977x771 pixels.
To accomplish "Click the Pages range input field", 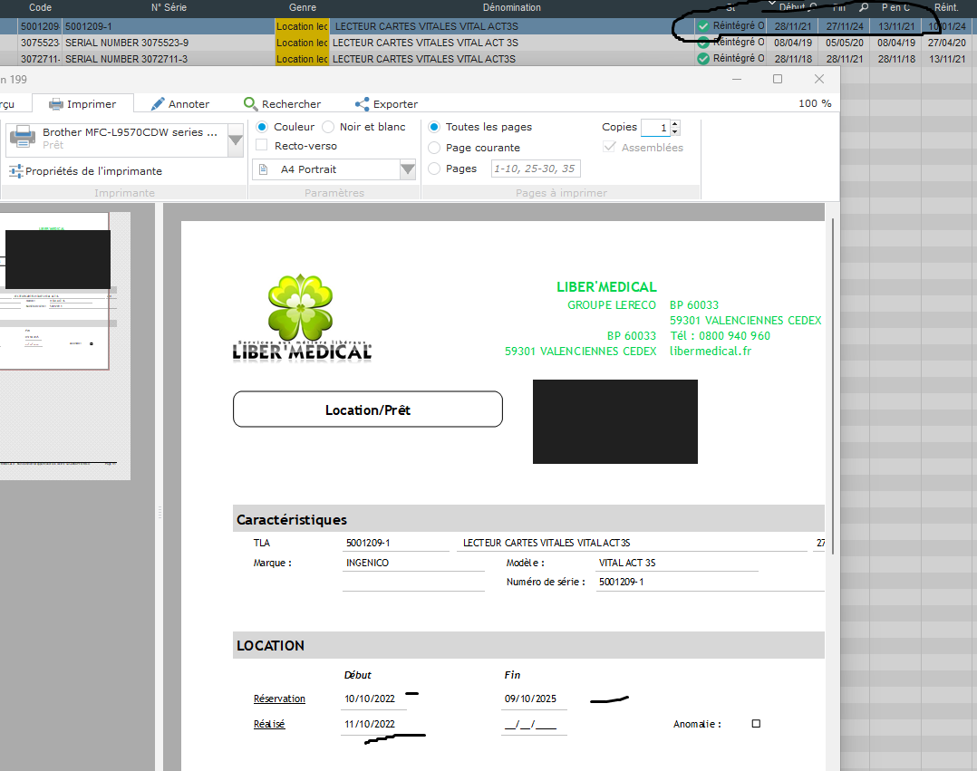I will (x=535, y=169).
